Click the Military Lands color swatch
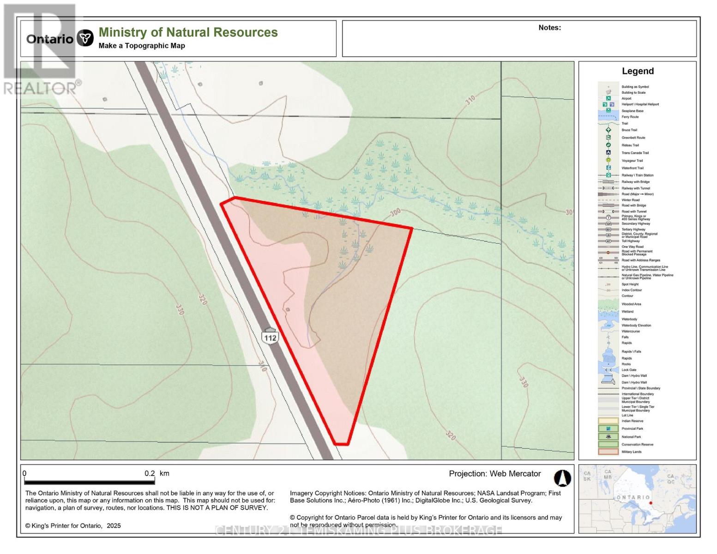This screenshot has width=717, height=554. pos(609,452)
